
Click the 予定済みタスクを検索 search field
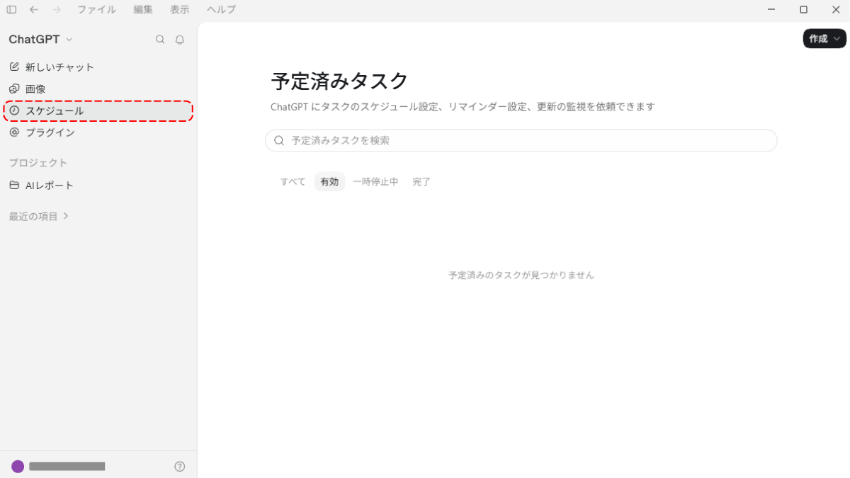tap(521, 140)
